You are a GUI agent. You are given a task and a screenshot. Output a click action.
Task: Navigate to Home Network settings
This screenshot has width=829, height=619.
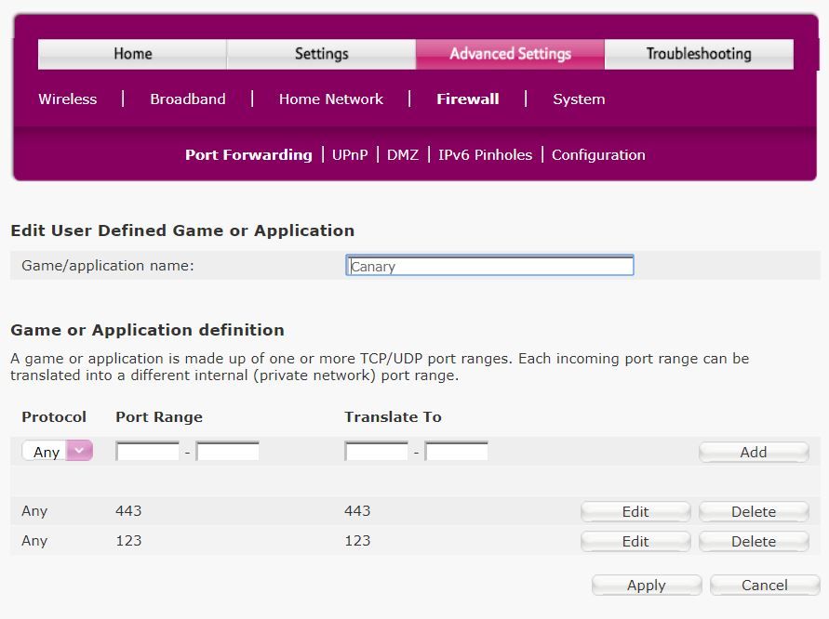coord(330,99)
